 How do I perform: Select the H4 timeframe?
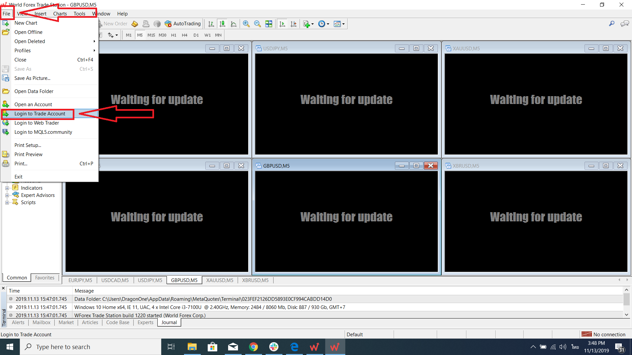click(185, 35)
